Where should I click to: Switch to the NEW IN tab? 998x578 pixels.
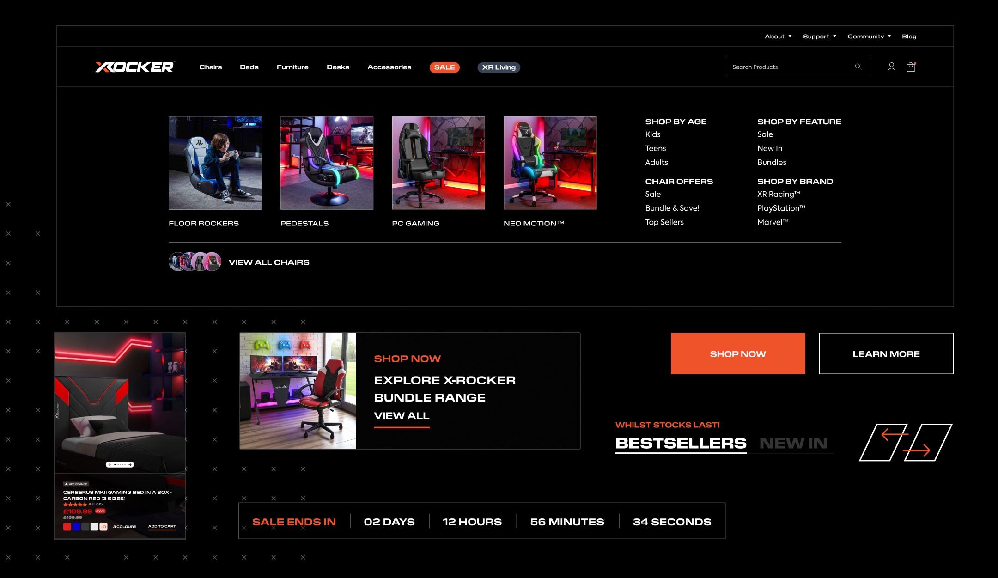(x=793, y=443)
